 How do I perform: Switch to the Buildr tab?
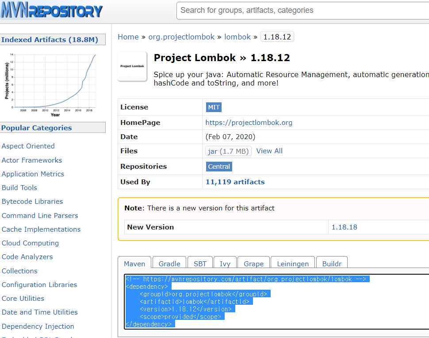332,264
